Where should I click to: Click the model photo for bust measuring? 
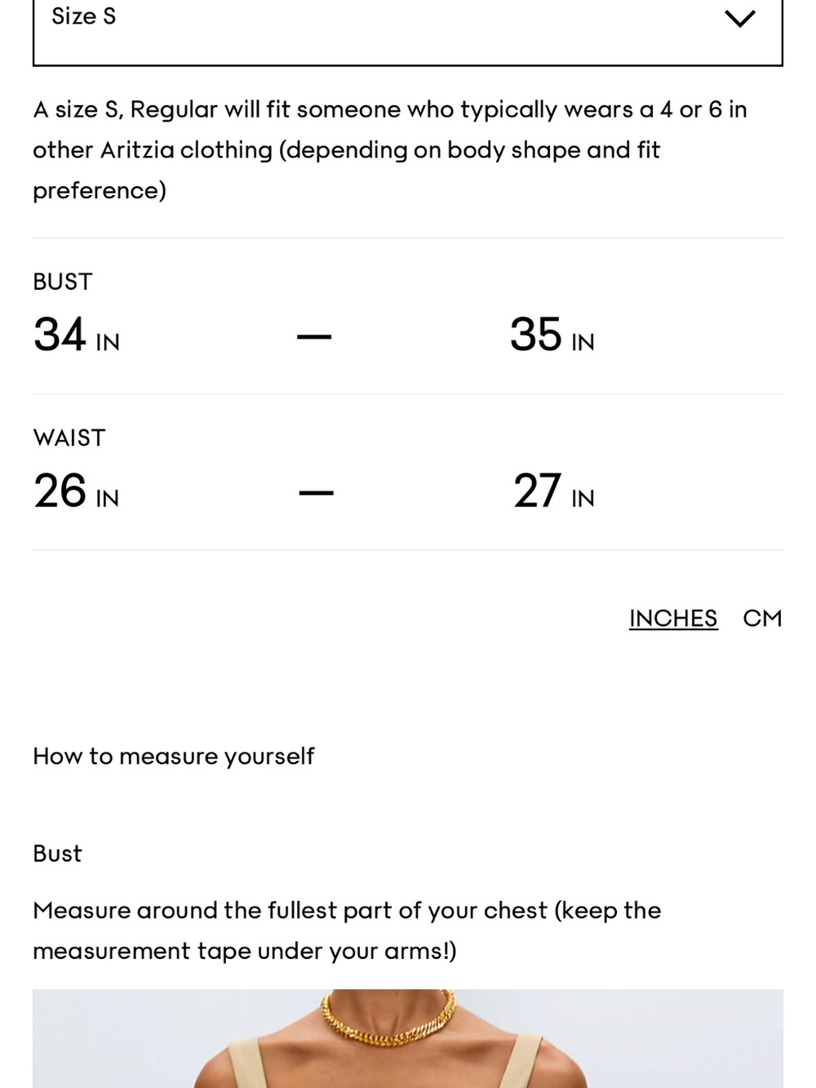[408, 1038]
